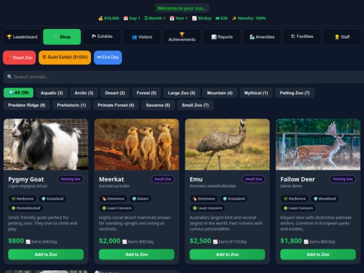Filter by Prehistoric (1)
The width and height of the screenshot is (364, 273).
71,105
